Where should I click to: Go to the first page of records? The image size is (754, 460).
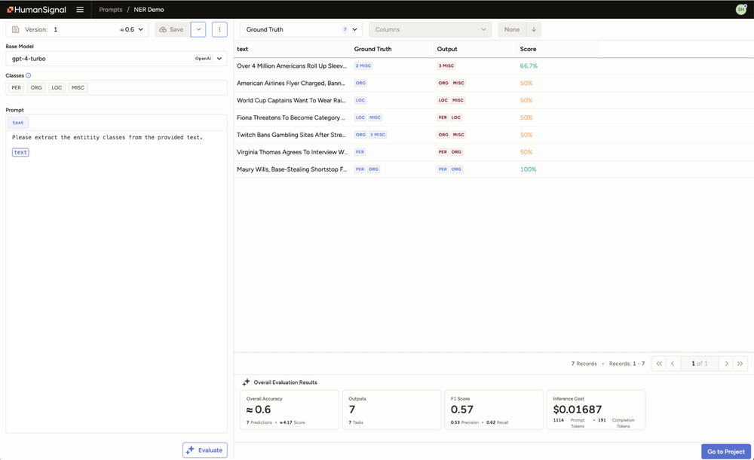[659, 364]
